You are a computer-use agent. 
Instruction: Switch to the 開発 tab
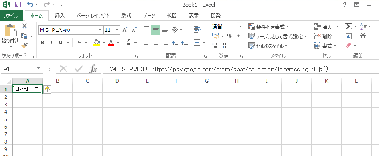216,16
